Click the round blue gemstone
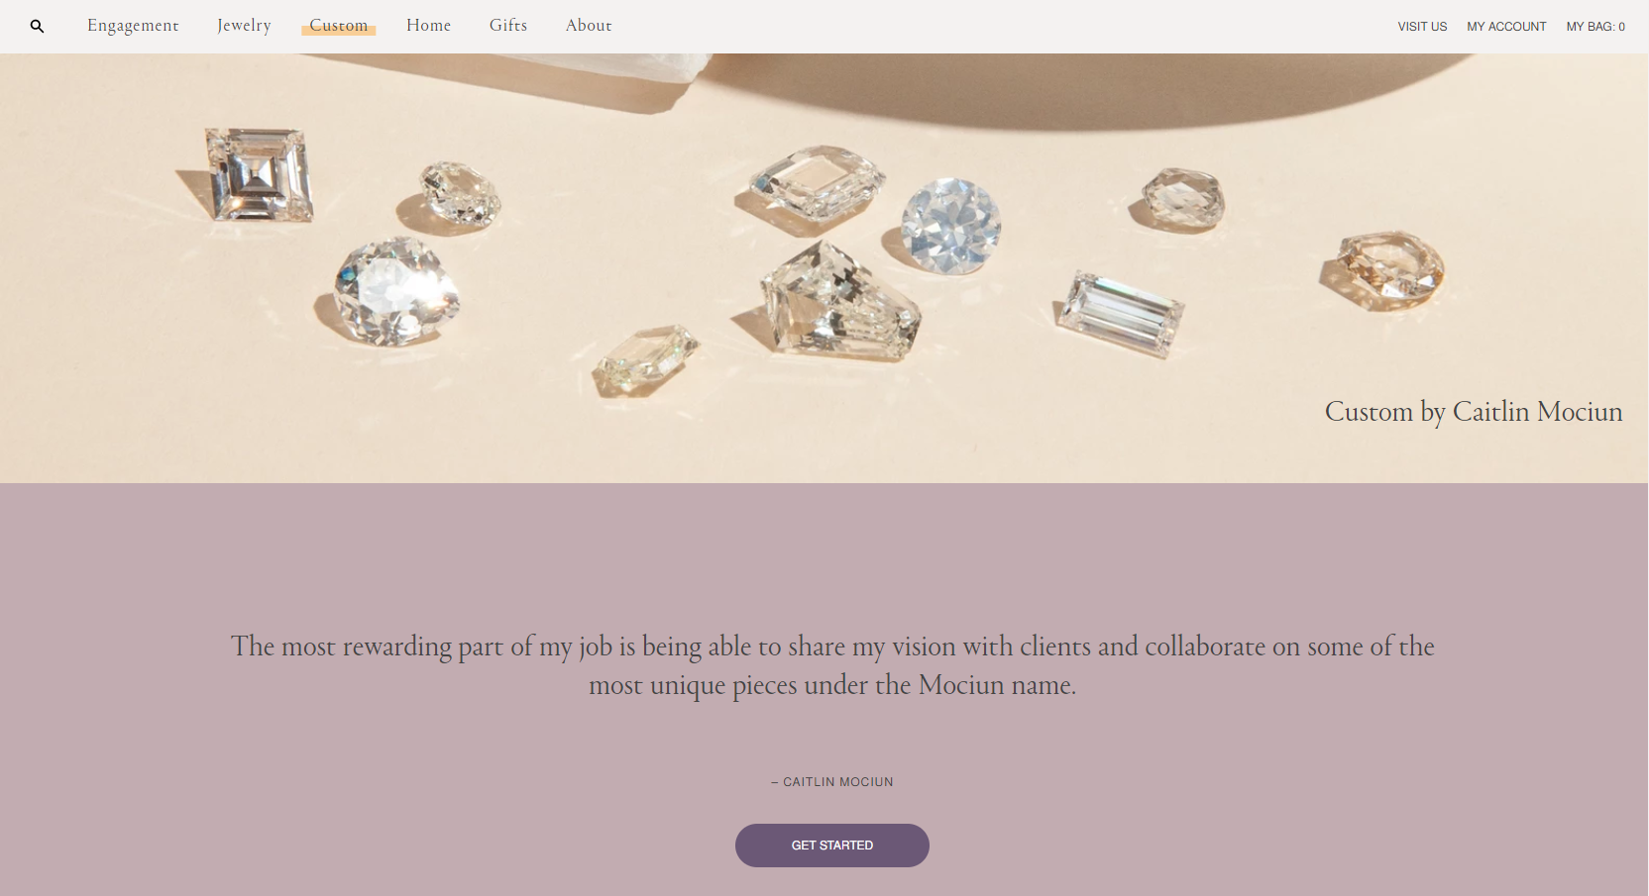 [x=950, y=226]
